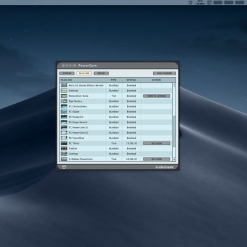Click Remove License for Restoration Suite
The width and height of the screenshot is (247, 247).
tap(157, 96)
